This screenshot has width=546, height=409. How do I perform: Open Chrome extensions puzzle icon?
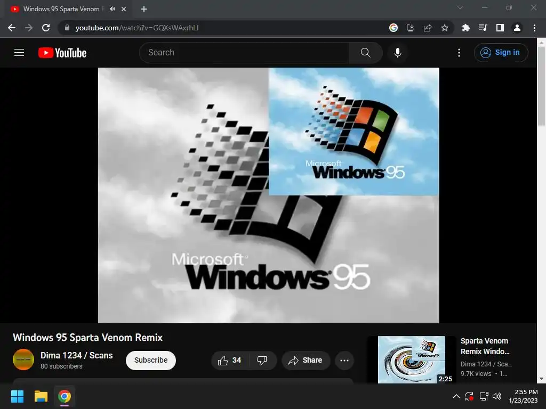point(465,28)
